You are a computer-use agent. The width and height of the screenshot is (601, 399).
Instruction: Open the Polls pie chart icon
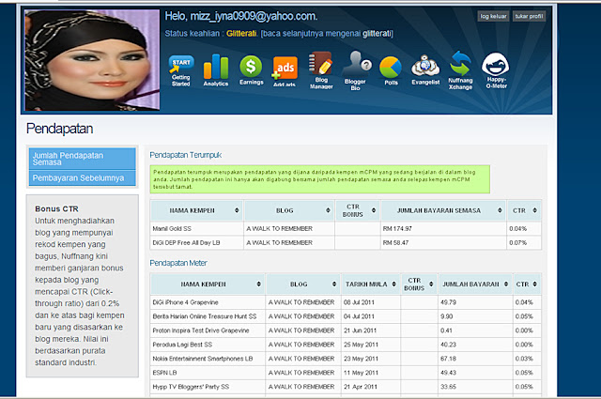pos(391,70)
